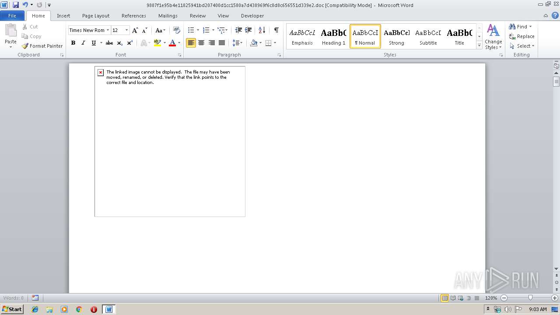
Task: Open the Change Case dropdown
Action: [160, 30]
